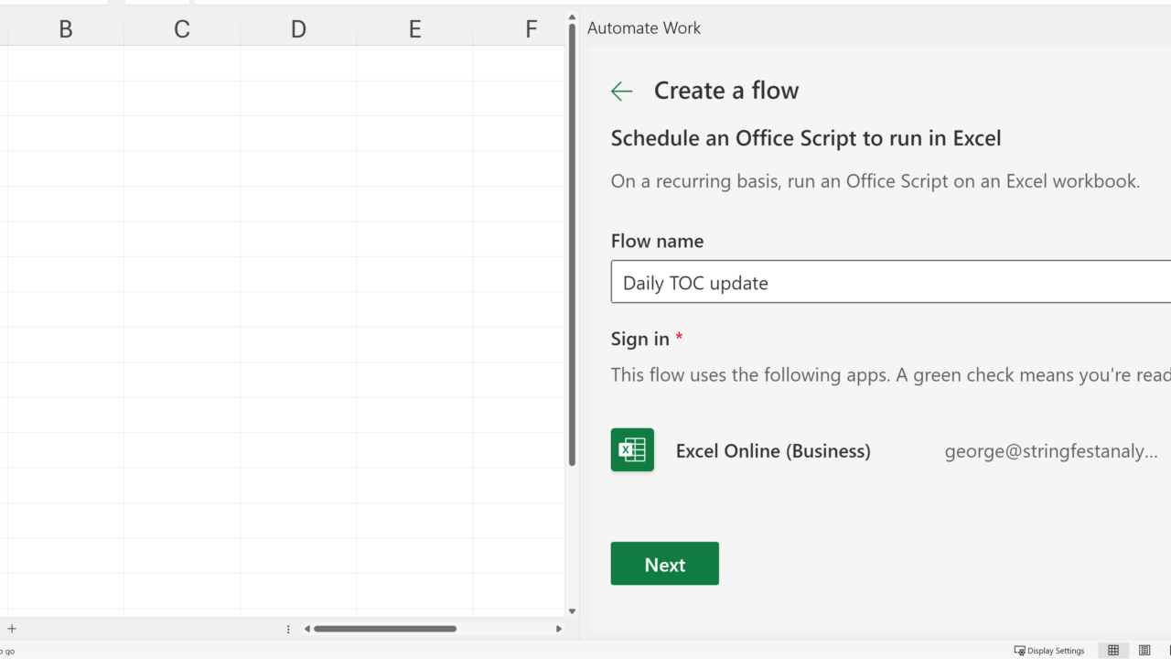Add a new sheet with plus icon
Image resolution: width=1171 pixels, height=659 pixels.
pyautogui.click(x=12, y=629)
